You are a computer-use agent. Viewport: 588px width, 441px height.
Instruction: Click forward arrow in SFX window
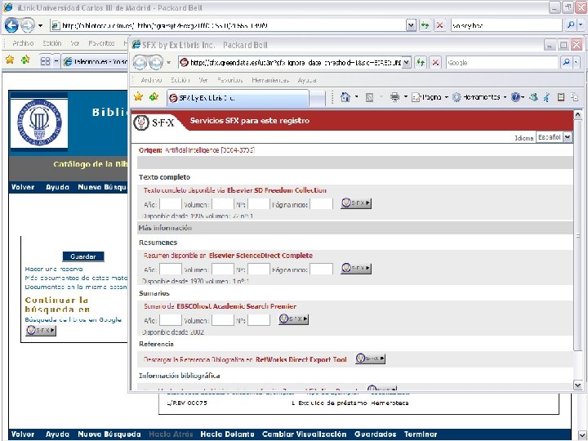coord(156,62)
